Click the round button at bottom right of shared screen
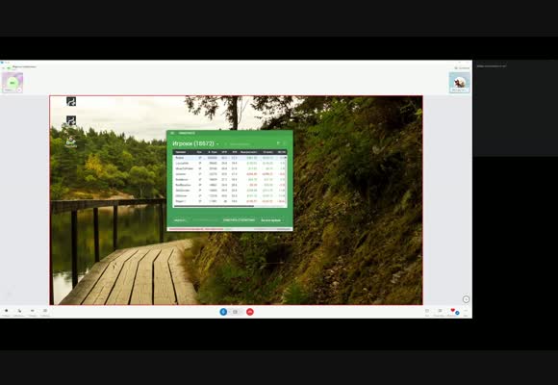Screen dimensions: 558x385 (466, 299)
